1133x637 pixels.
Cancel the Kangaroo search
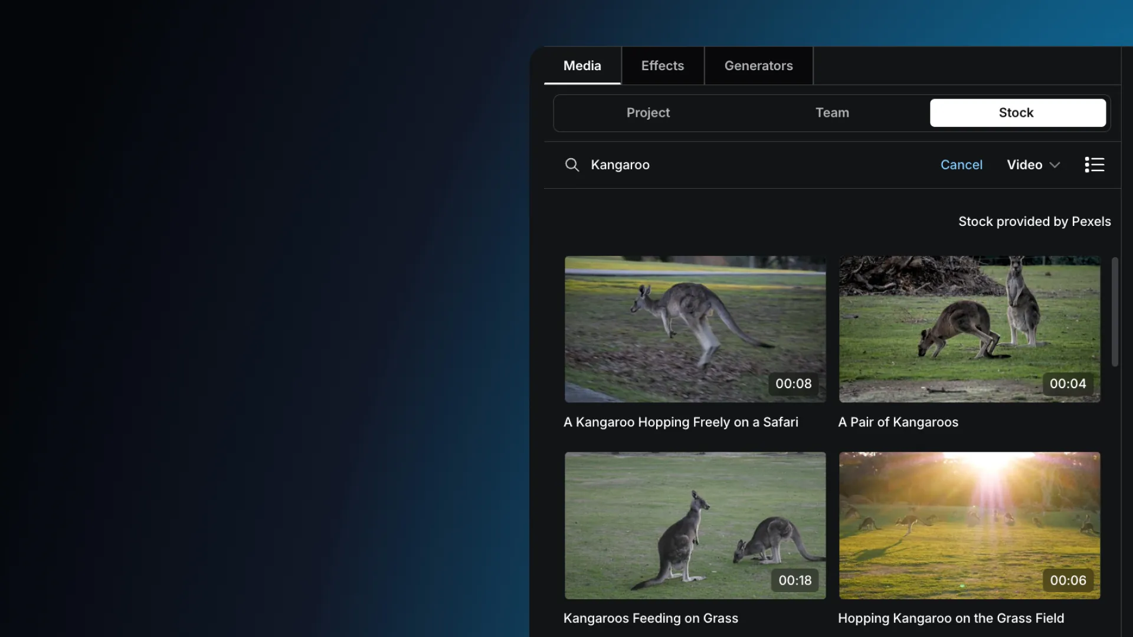(x=961, y=165)
